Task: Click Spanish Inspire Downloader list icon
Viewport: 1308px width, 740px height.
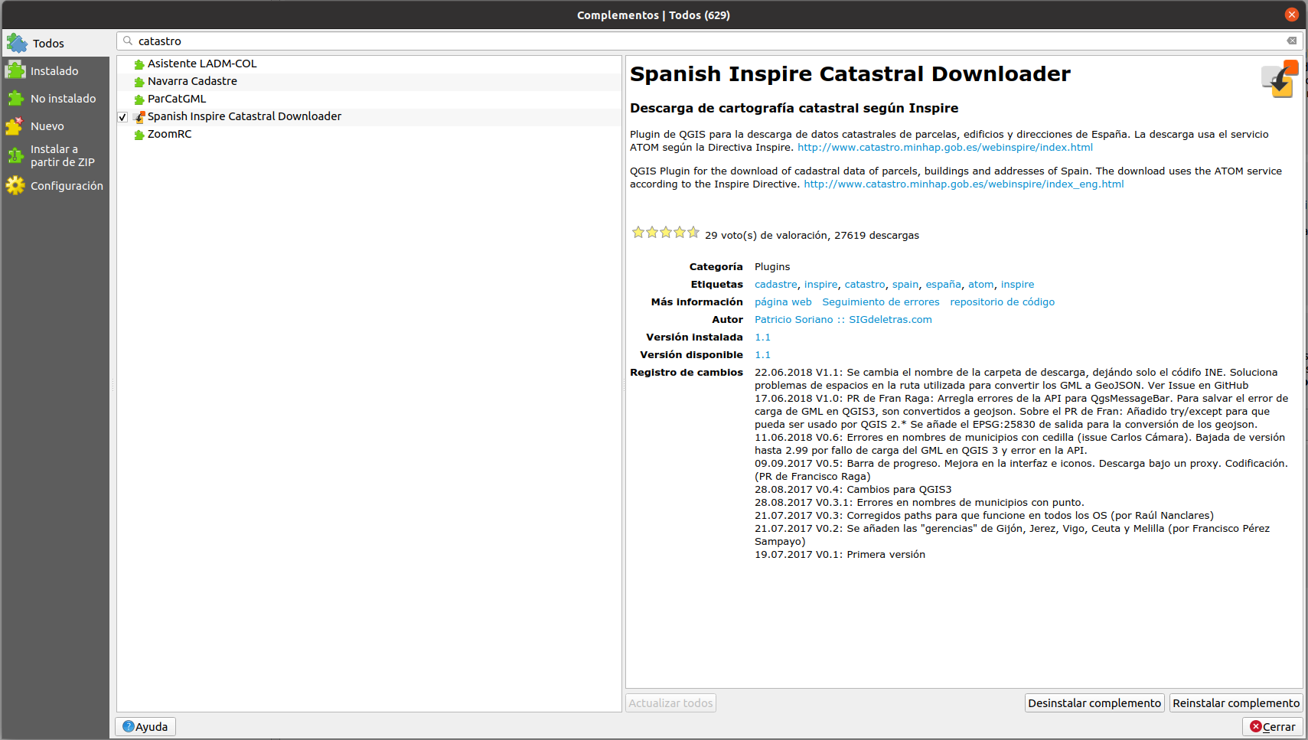Action: [x=139, y=117]
